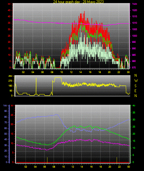This screenshot has width=144, height=171.
Task: Click the yellow dotted sunrise marker near 06
Action: coord(47,160)
